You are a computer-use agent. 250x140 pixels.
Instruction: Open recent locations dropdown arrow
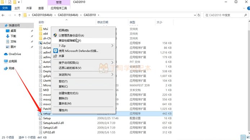(15, 15)
